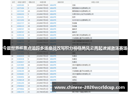The image size is (130, 94).
Task: Select date 2018年07月04日 in row 5
Action: coord(42,17)
